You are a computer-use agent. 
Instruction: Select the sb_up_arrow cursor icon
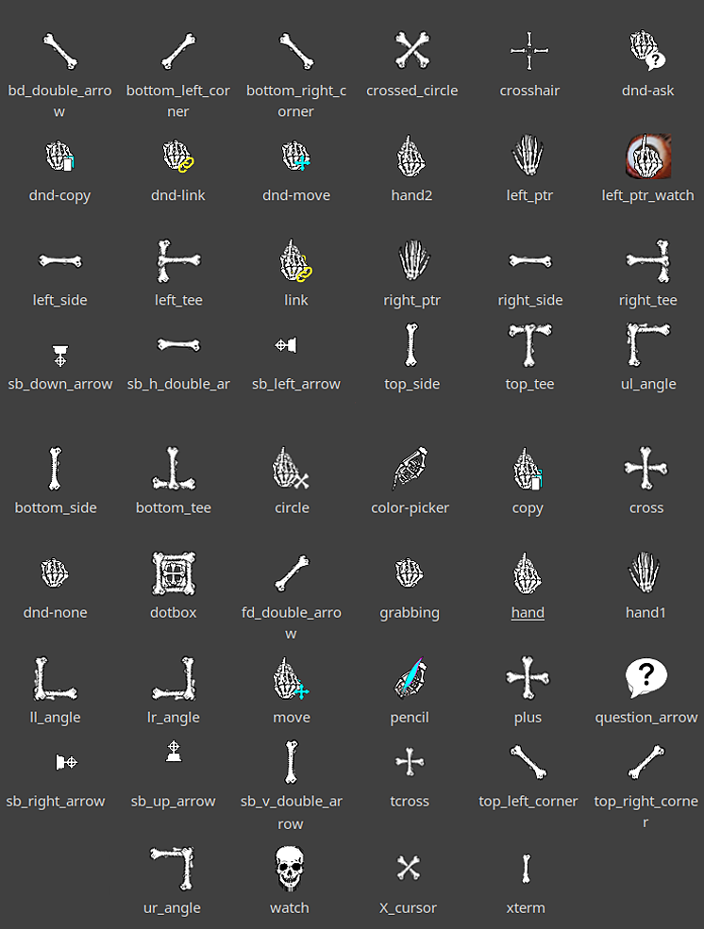pos(174,752)
